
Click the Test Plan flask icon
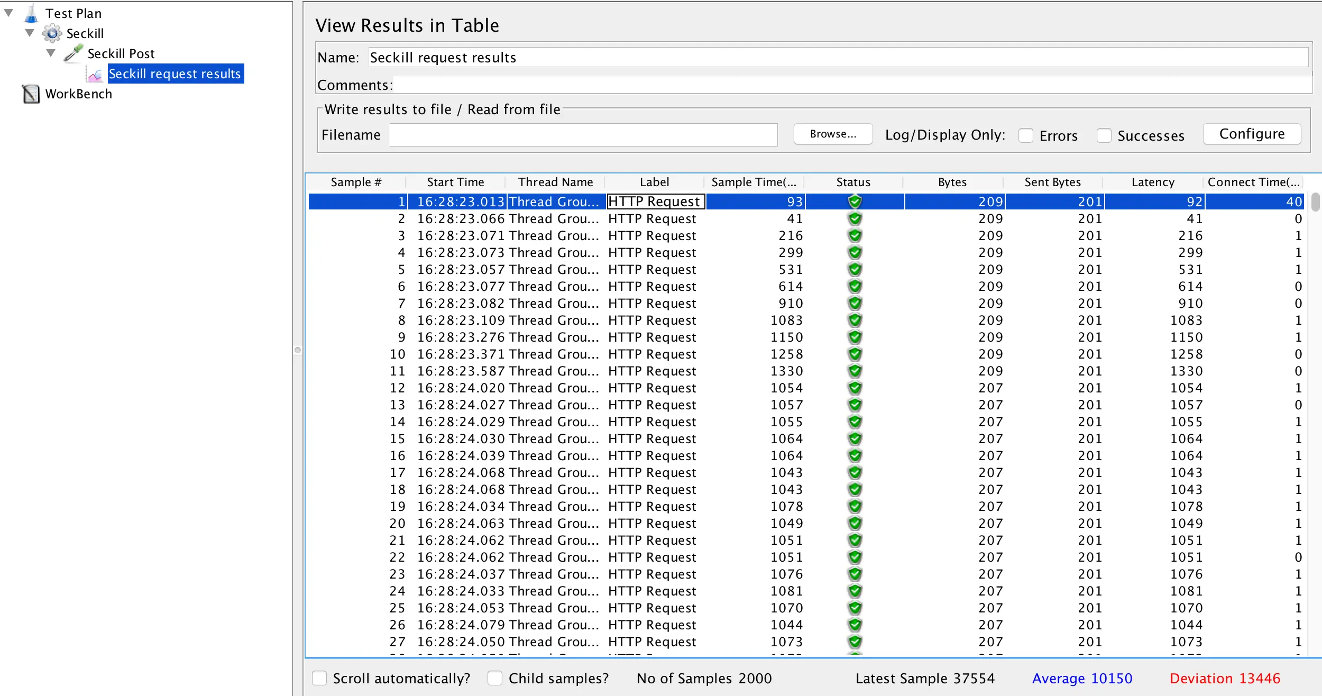click(x=31, y=14)
